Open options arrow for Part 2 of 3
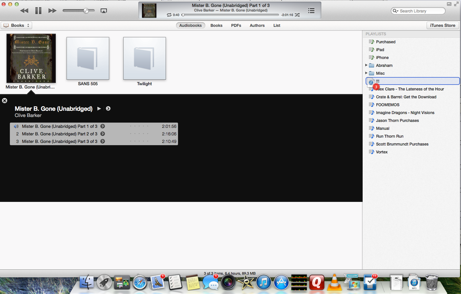461x294 pixels. pos(103,134)
